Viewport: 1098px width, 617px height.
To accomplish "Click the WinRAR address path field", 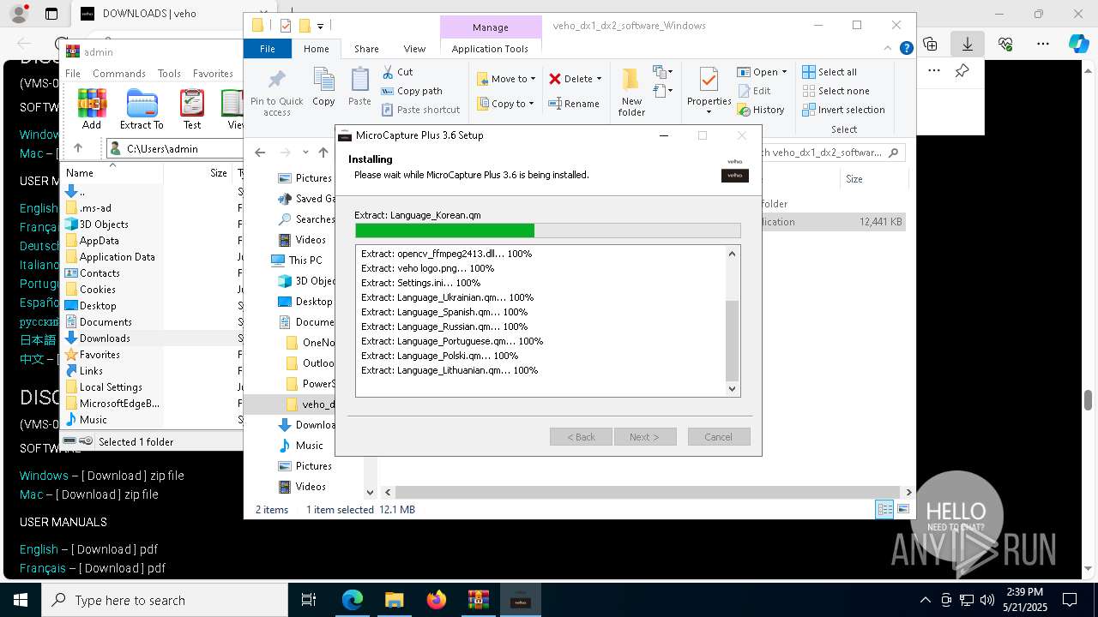I will tap(176, 148).
